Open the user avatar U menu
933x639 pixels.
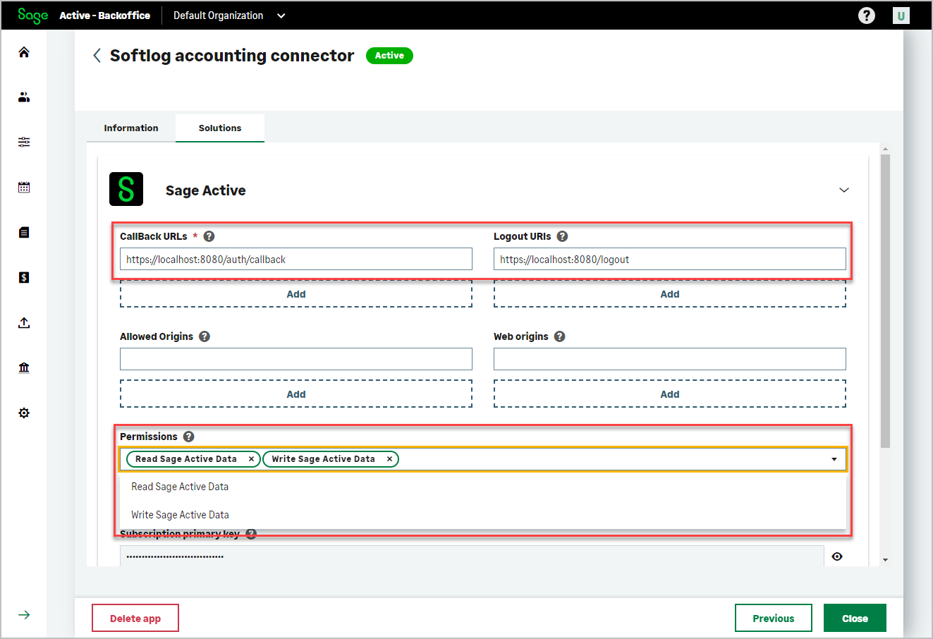coord(901,16)
